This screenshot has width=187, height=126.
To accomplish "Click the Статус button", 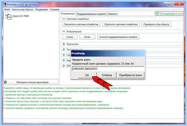I will click(x=70, y=37).
